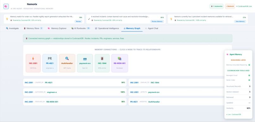Viewport: 255px width, 122px height.
Task: Click the books icon on RB-MEM-001 node
Action: point(120,59)
